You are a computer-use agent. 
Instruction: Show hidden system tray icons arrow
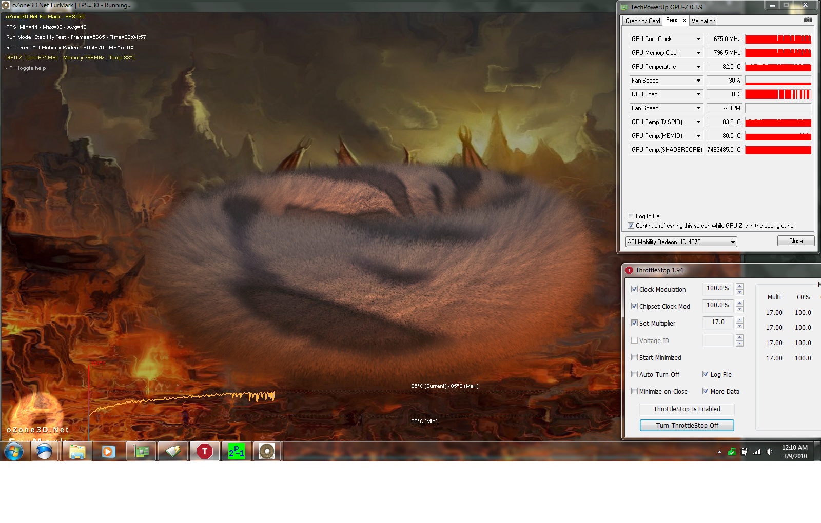[x=719, y=452]
